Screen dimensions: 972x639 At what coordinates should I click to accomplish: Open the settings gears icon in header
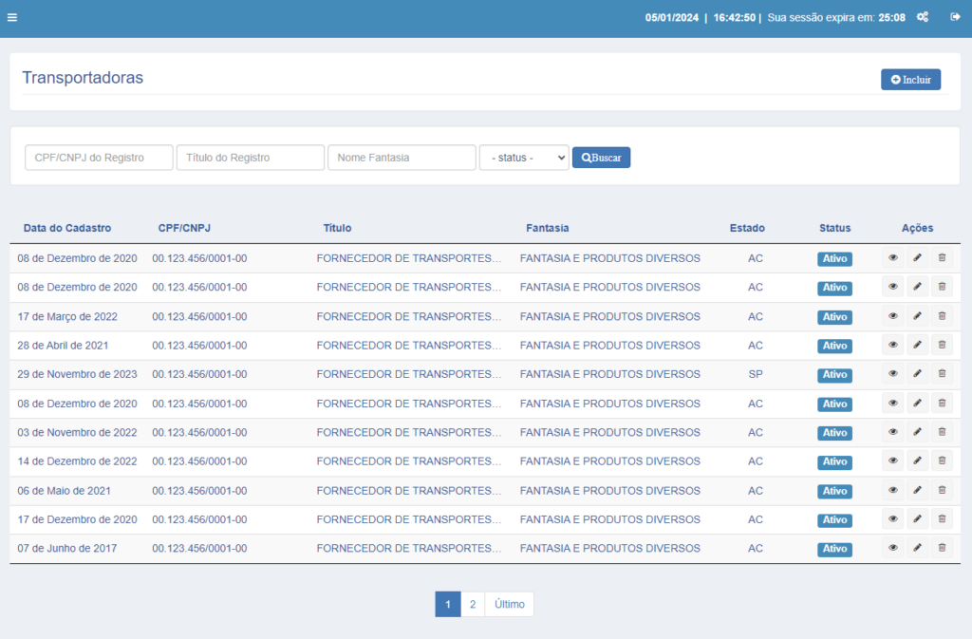click(923, 17)
